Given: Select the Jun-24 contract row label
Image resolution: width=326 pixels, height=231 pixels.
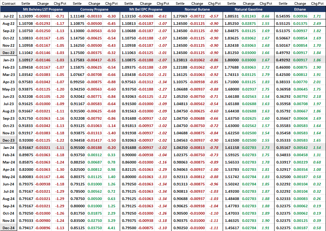Looking at the screenshot, I should [8, 184].
